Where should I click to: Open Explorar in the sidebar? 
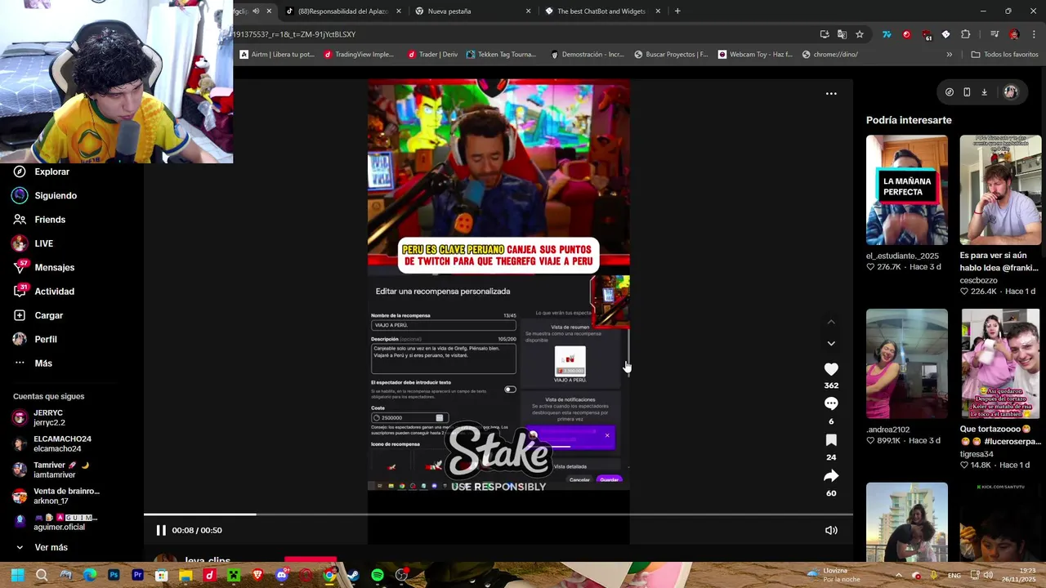pyautogui.click(x=42, y=171)
